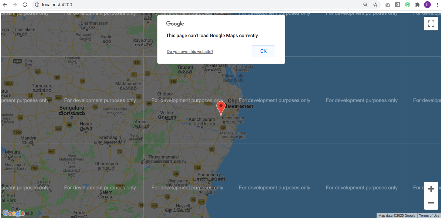Open the browser zoom magnifier icon
Image resolution: width=441 pixels, height=218 pixels.
click(x=365, y=5)
